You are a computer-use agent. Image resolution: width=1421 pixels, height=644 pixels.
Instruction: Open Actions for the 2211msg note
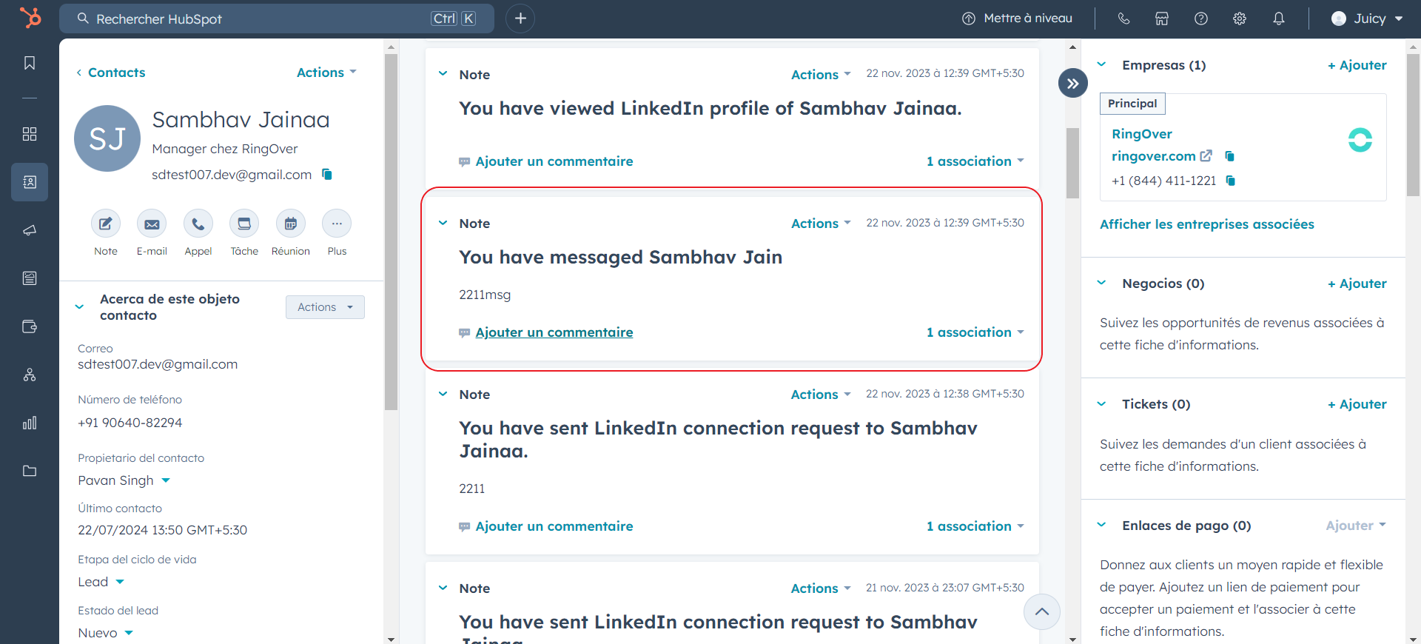coord(821,224)
